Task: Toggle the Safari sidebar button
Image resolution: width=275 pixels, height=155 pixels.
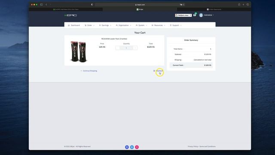Action: coord(42,5)
